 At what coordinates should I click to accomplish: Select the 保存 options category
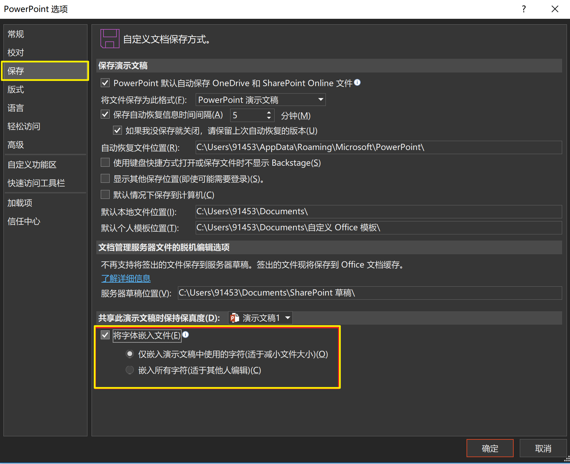coord(45,71)
